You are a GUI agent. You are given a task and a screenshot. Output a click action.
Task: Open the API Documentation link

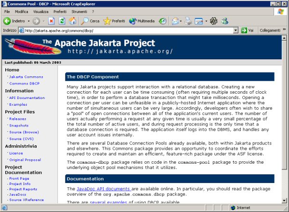pyautogui.click(x=27, y=98)
